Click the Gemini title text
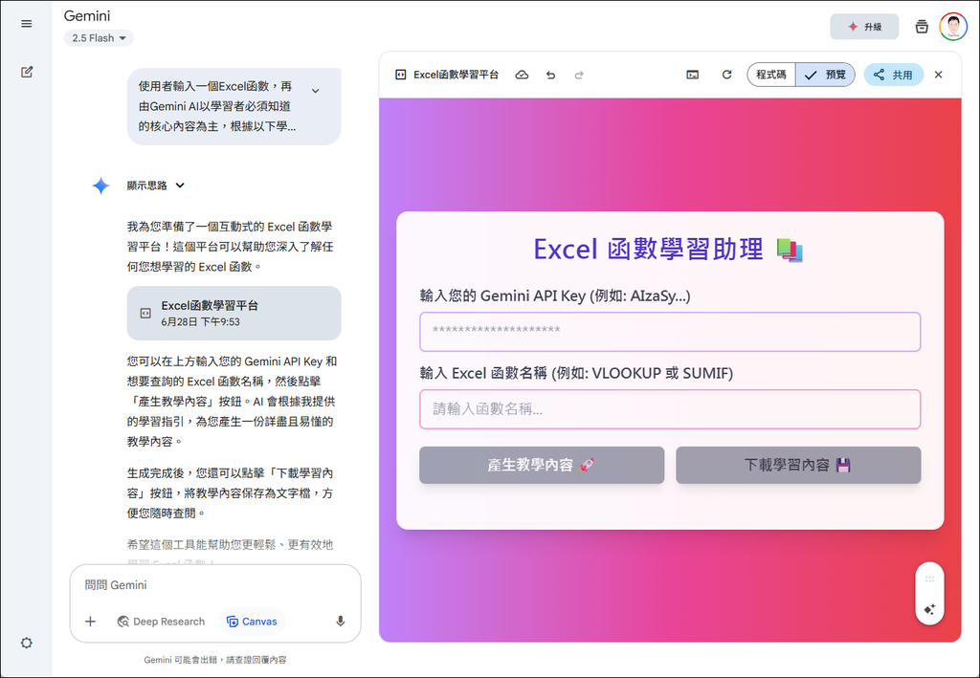Screen dimensions: 980x678 pos(87,15)
